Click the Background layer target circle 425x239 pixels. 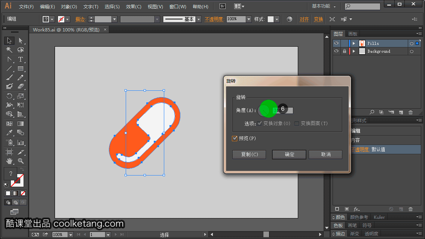click(412, 51)
